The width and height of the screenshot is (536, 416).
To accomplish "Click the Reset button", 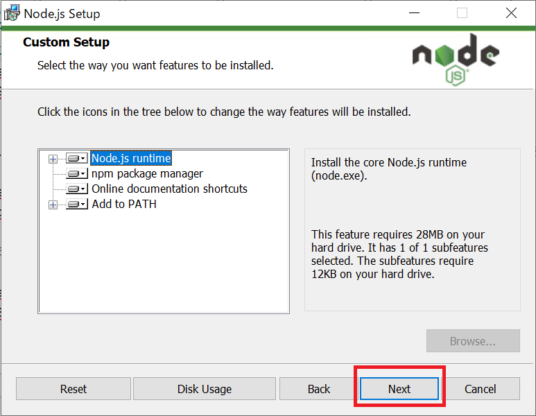I will coord(74,389).
